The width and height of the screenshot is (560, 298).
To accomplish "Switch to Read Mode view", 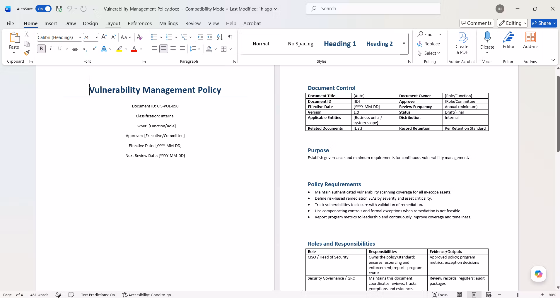I will point(460,295).
